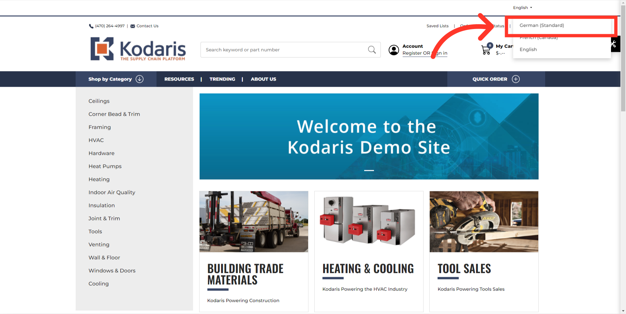Open the English language dropdown at top
Screen dimensions: 626x314
(x=522, y=7)
